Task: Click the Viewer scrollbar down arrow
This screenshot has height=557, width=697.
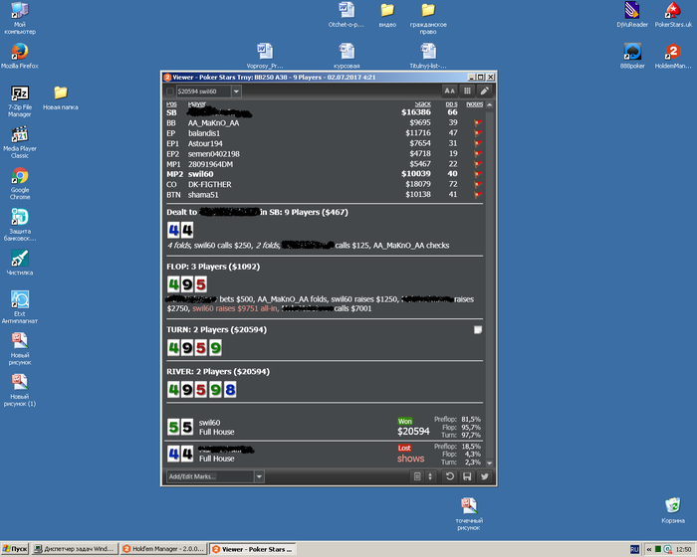Action: [x=490, y=463]
